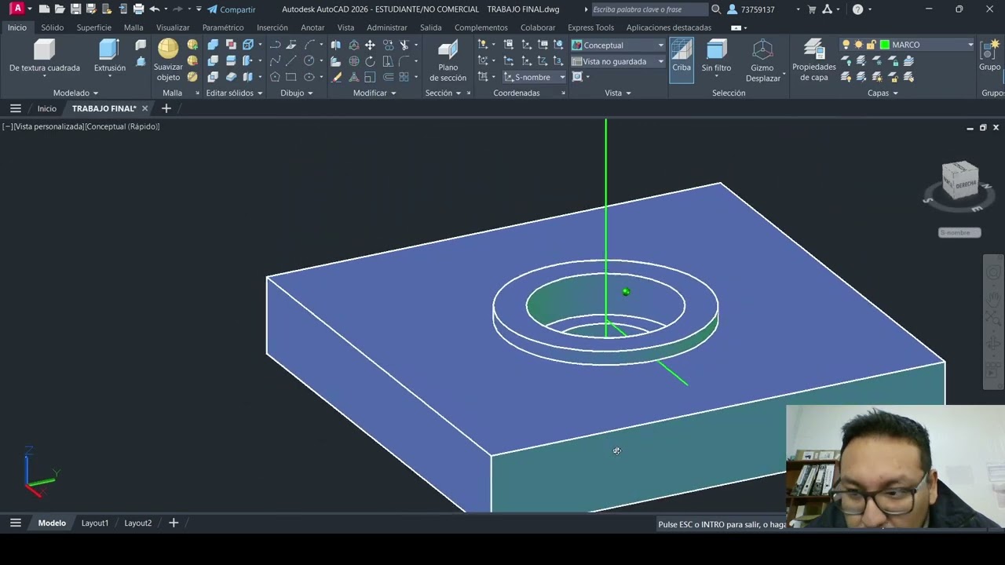This screenshot has width=1005, height=565.
Task: Switch to the Layout1 tab
Action: point(95,523)
